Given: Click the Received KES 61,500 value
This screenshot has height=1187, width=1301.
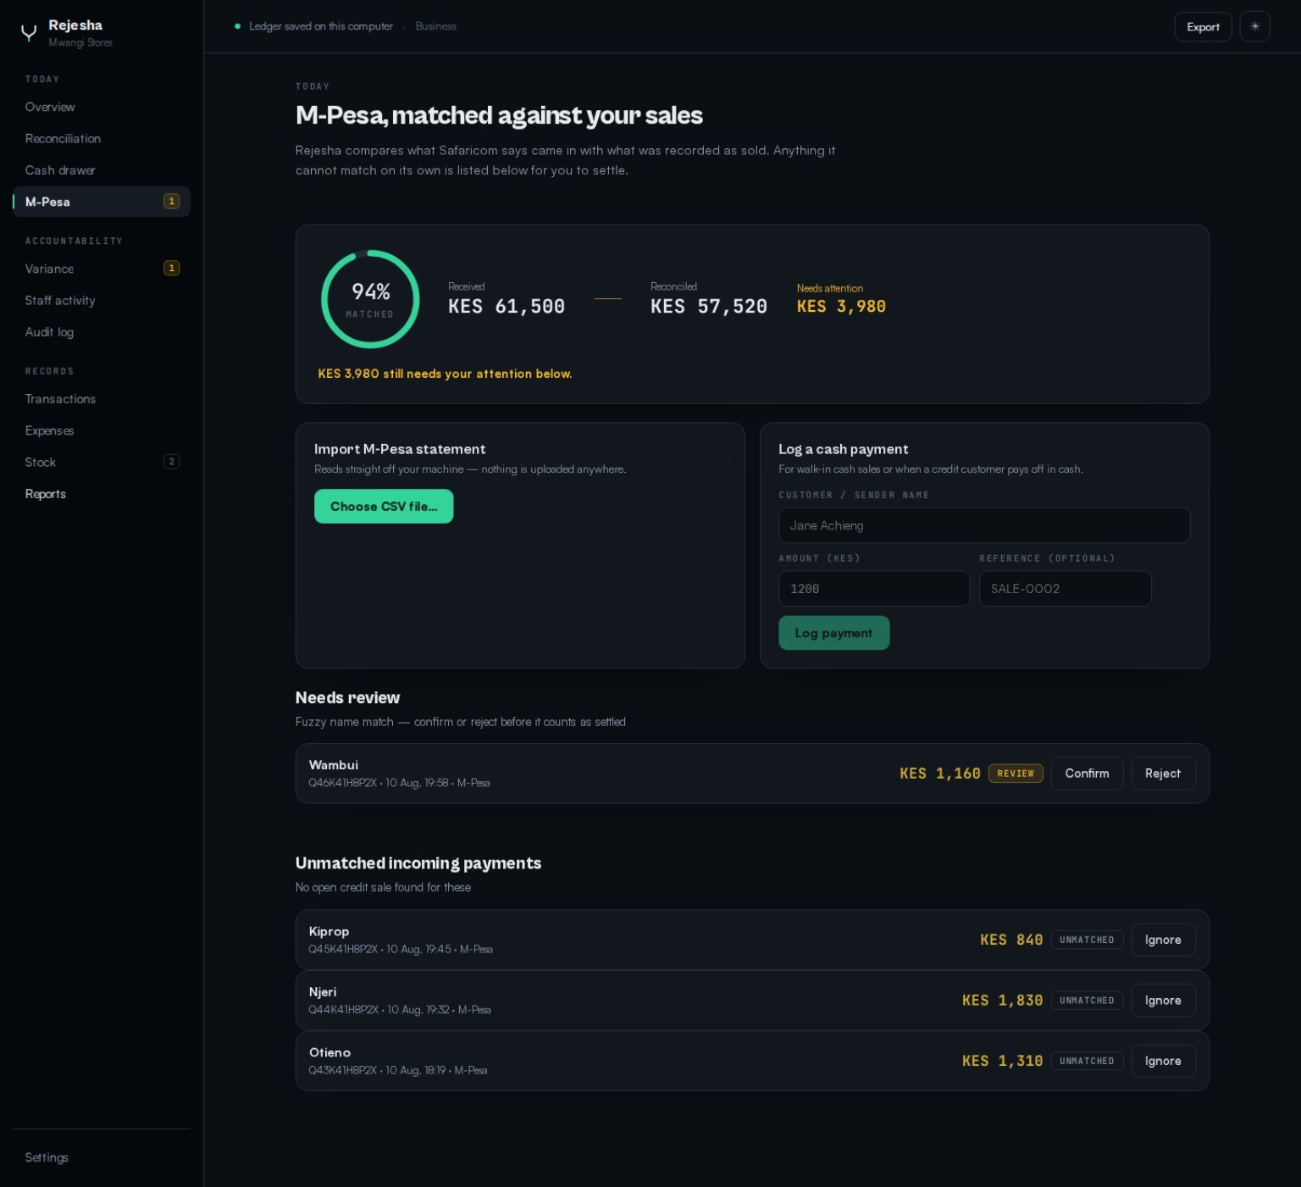Looking at the screenshot, I should point(507,307).
